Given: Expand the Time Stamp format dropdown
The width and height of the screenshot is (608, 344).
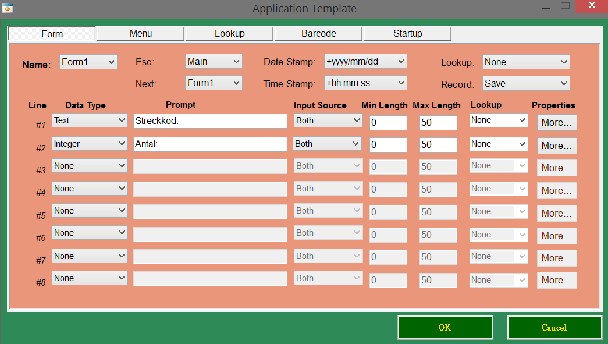Looking at the screenshot, I should point(365,83).
